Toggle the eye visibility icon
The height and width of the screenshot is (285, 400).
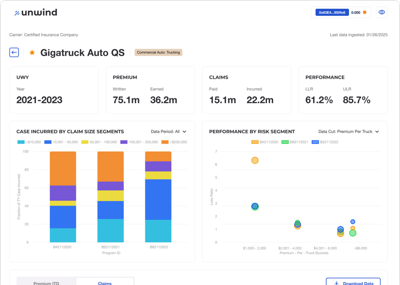pyautogui.click(x=381, y=12)
